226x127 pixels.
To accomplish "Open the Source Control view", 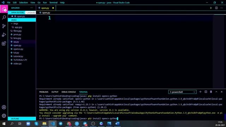I will 4,26.
